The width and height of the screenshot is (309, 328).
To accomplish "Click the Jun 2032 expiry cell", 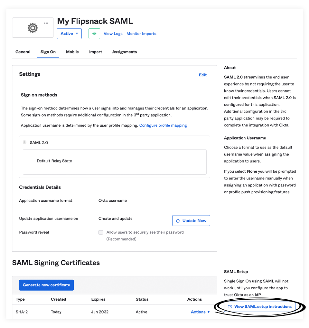I will (100, 312).
